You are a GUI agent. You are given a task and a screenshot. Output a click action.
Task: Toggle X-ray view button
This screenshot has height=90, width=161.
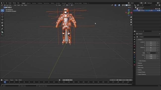tap(123, 5)
